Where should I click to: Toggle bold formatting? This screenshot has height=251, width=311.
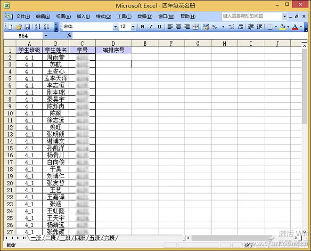(x=142, y=27)
